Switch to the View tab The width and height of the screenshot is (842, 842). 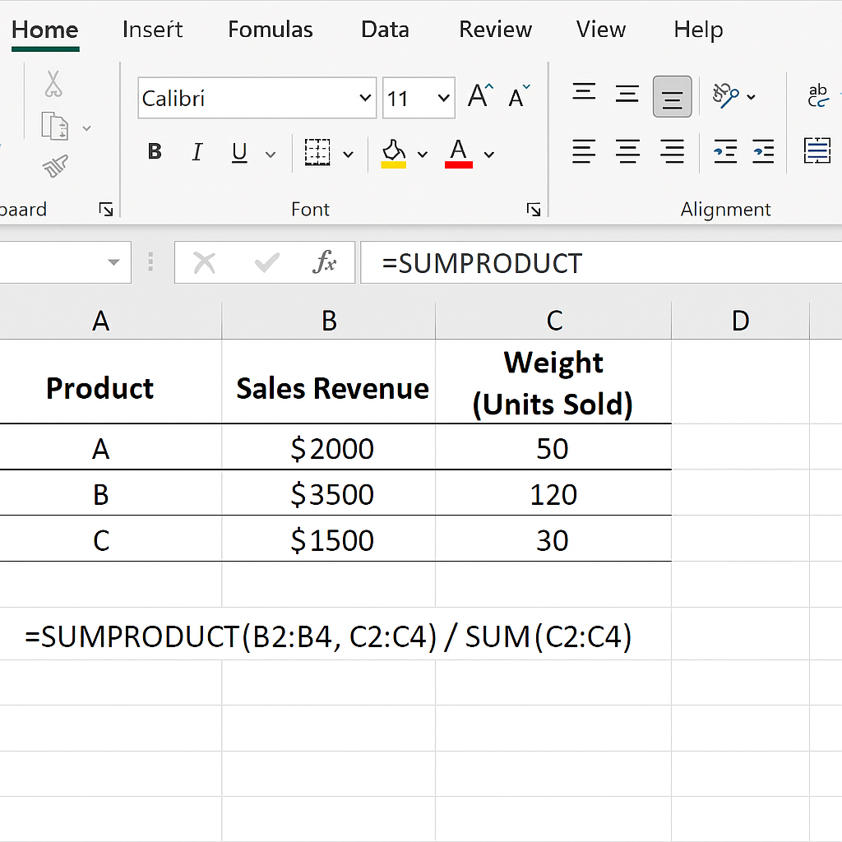(x=601, y=30)
